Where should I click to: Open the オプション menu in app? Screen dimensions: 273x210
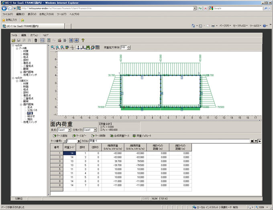click(35, 35)
